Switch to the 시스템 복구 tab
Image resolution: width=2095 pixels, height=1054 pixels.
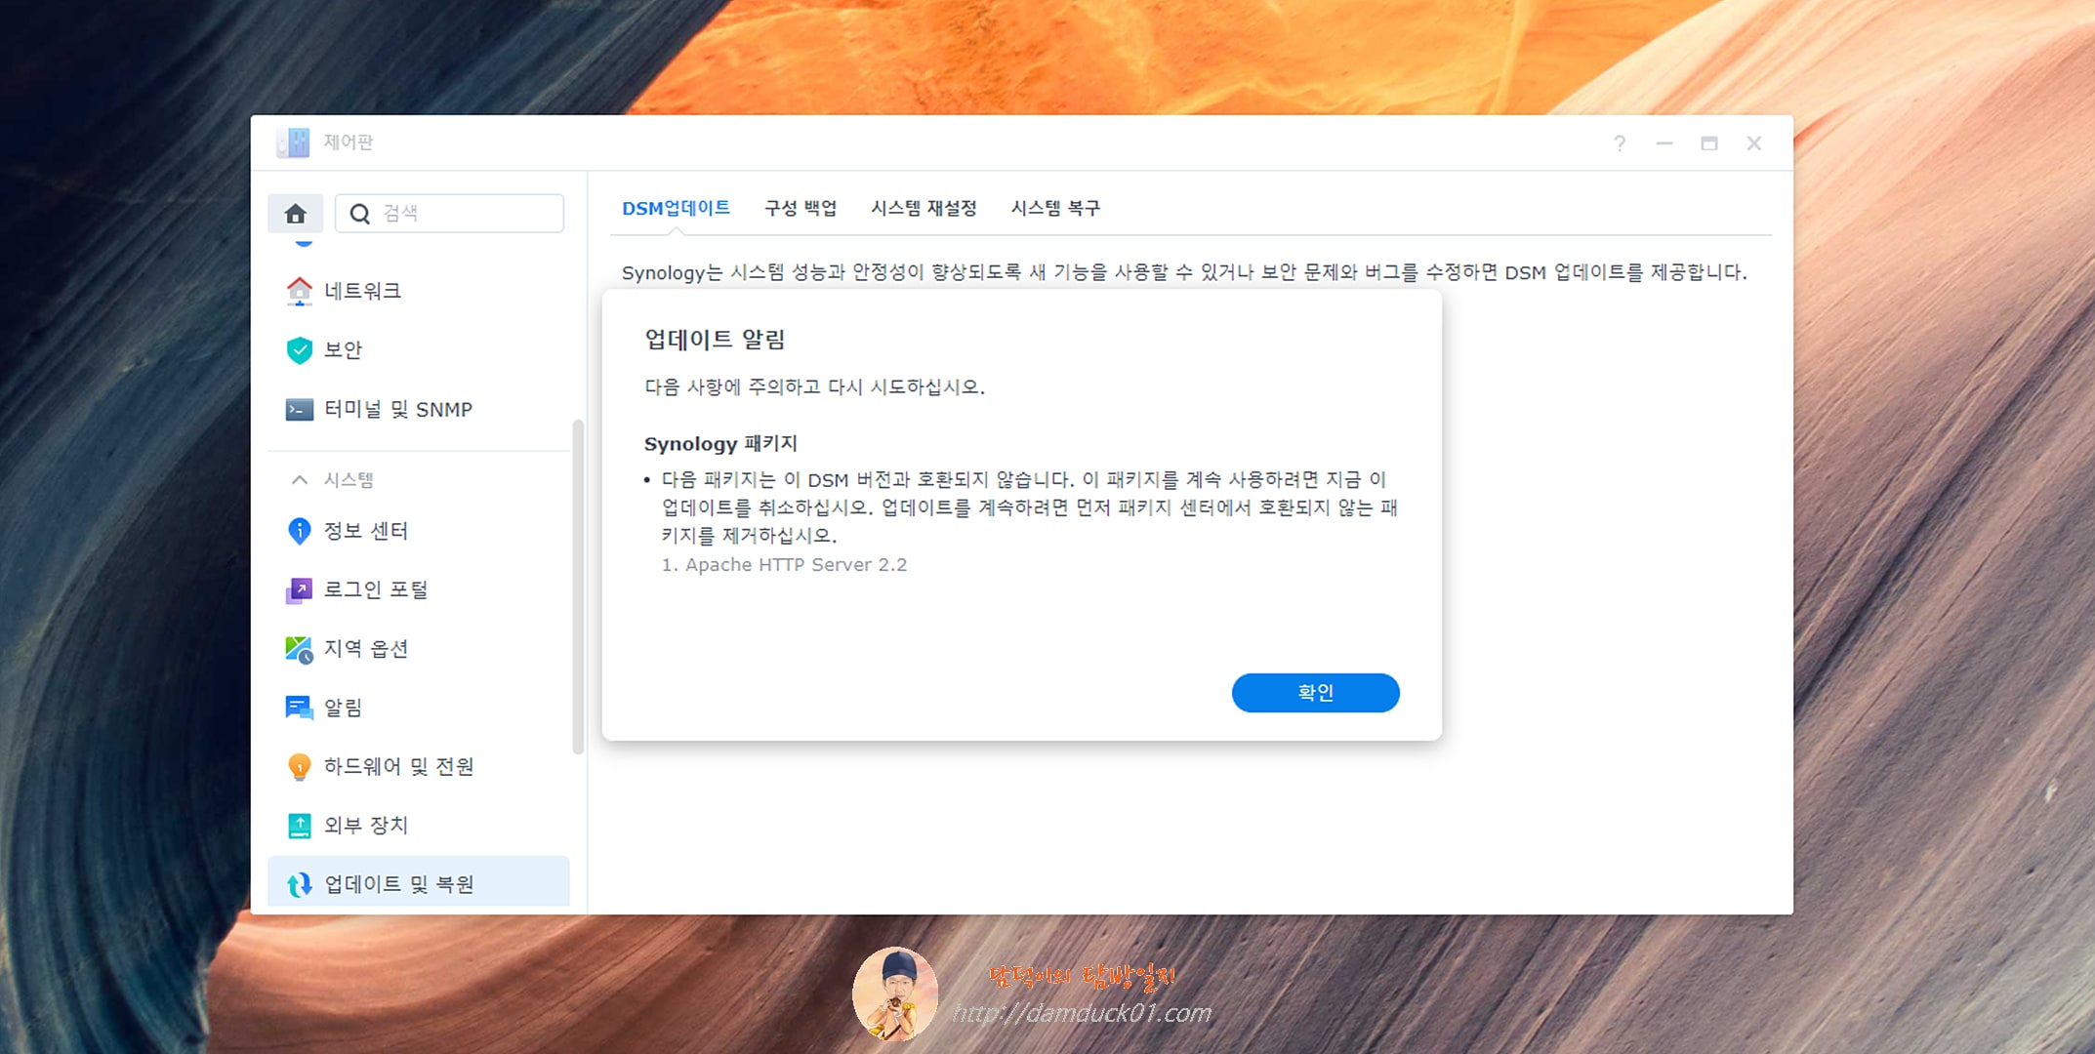click(1055, 208)
